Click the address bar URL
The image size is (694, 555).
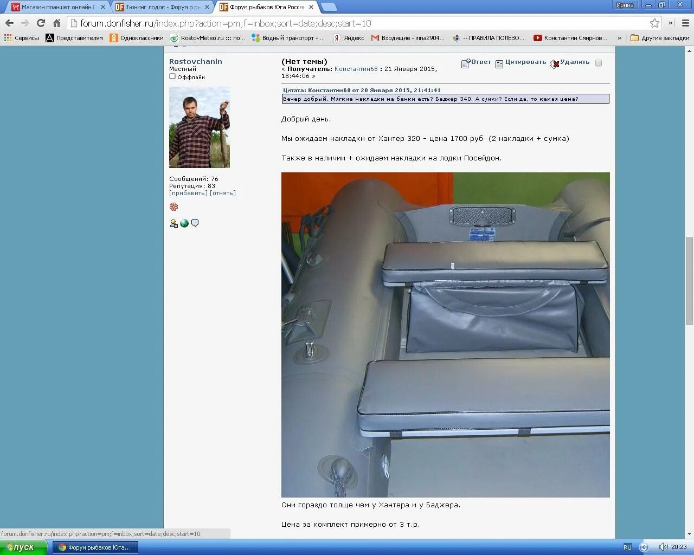(x=226, y=23)
